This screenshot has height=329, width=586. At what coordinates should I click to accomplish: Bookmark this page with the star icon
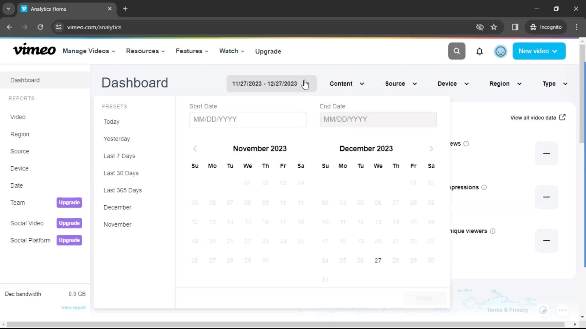click(494, 27)
